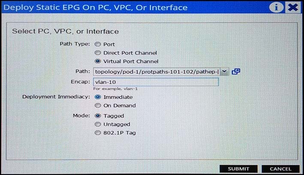Image resolution: width=304 pixels, height=175 pixels.
Task: Open the path in a new window icon
Action: click(x=236, y=72)
